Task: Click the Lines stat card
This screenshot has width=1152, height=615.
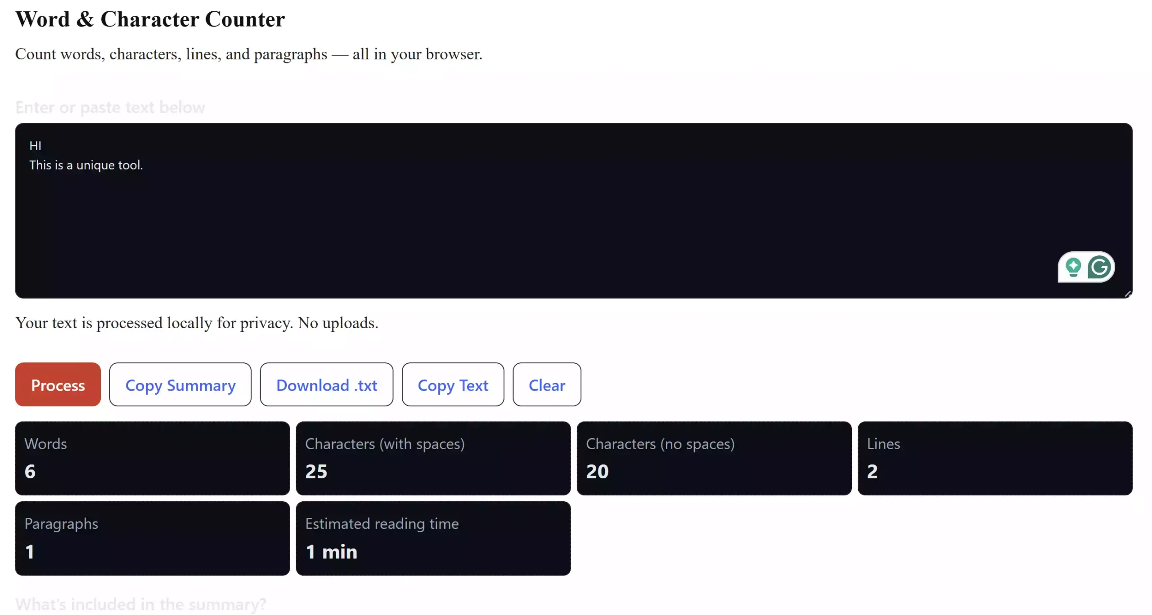Action: pos(994,458)
